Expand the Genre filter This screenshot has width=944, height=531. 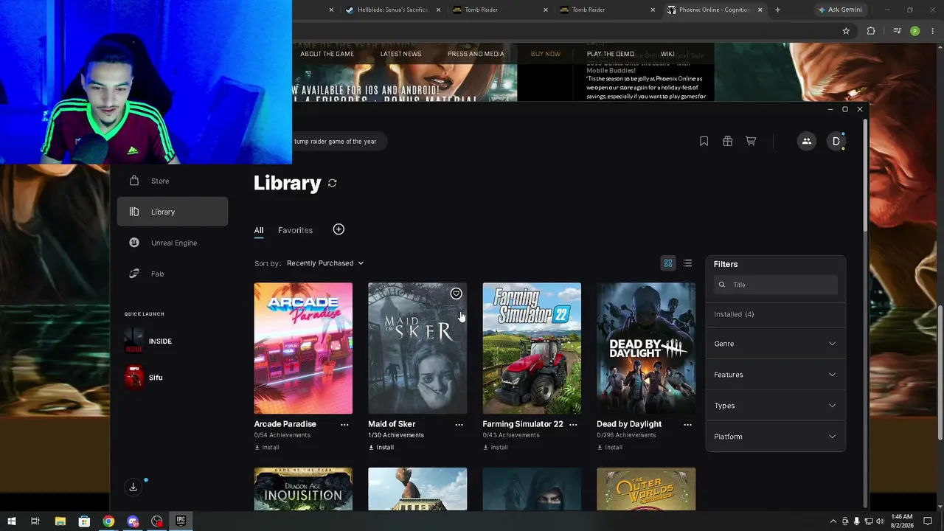(775, 344)
